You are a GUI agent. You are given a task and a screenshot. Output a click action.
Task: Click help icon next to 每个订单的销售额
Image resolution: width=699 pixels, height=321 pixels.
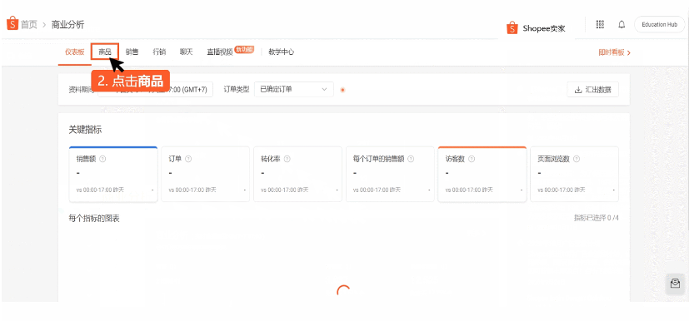(411, 159)
